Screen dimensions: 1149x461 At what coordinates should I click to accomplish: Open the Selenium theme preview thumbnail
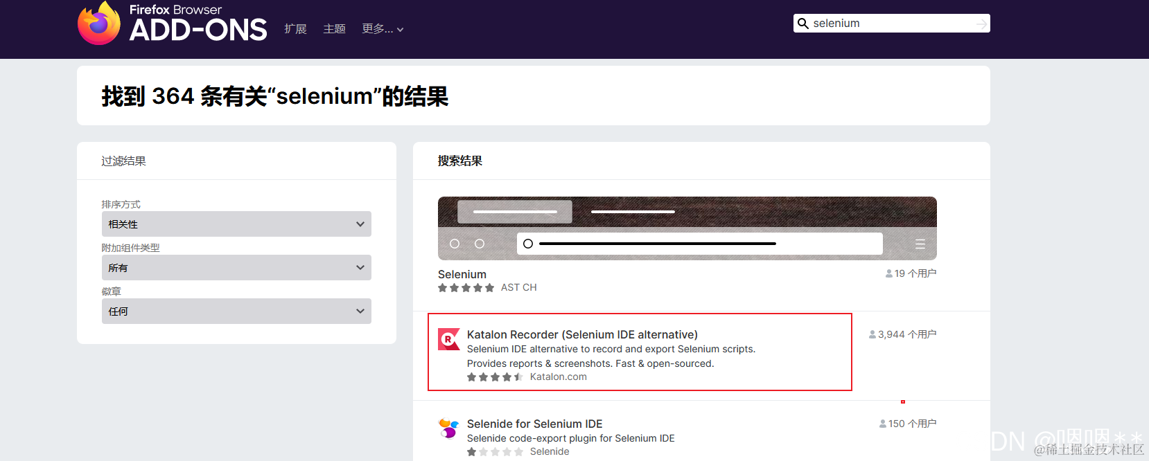pos(687,228)
